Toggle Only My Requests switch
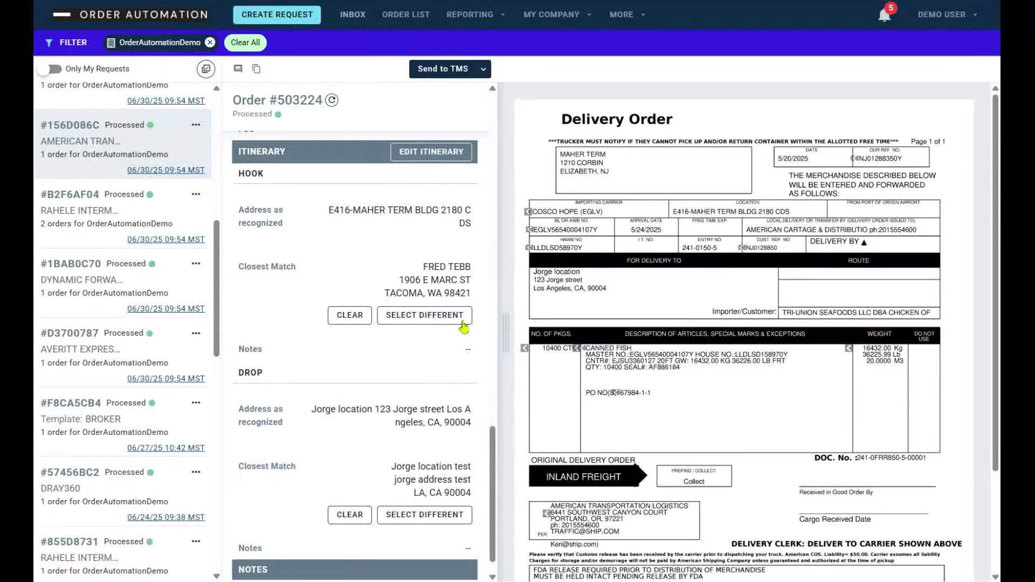The image size is (1035, 582). [53, 69]
